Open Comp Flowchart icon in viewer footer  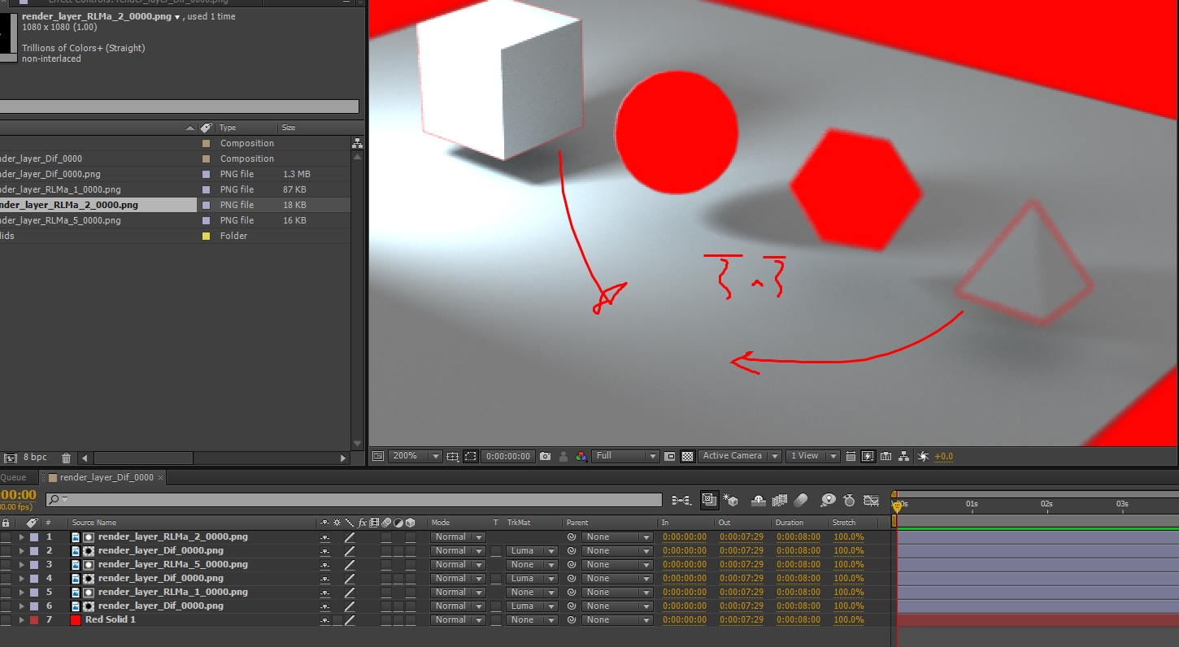[x=904, y=457]
